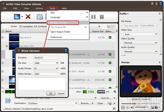Click the Browse... button

pyautogui.click(x=85, y=103)
